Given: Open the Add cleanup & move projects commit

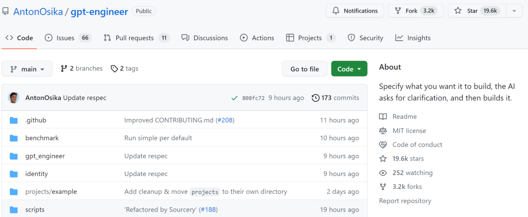Looking at the screenshot, I should coord(206,192).
